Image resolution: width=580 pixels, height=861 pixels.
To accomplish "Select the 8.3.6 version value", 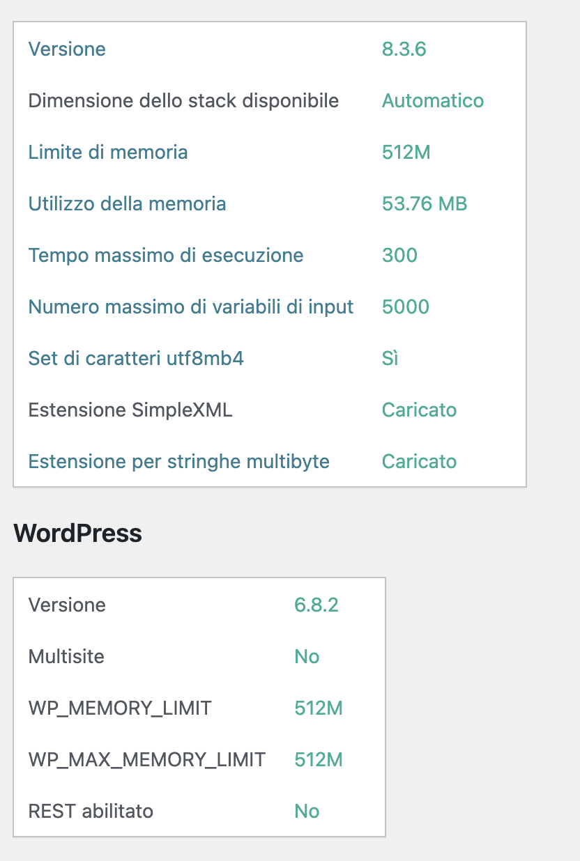I will [x=404, y=49].
